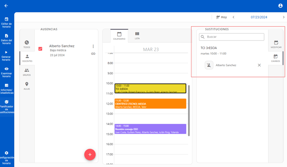Click link icon on Alberto Sanchez absence
The image size is (287, 167).
(x=93, y=54)
